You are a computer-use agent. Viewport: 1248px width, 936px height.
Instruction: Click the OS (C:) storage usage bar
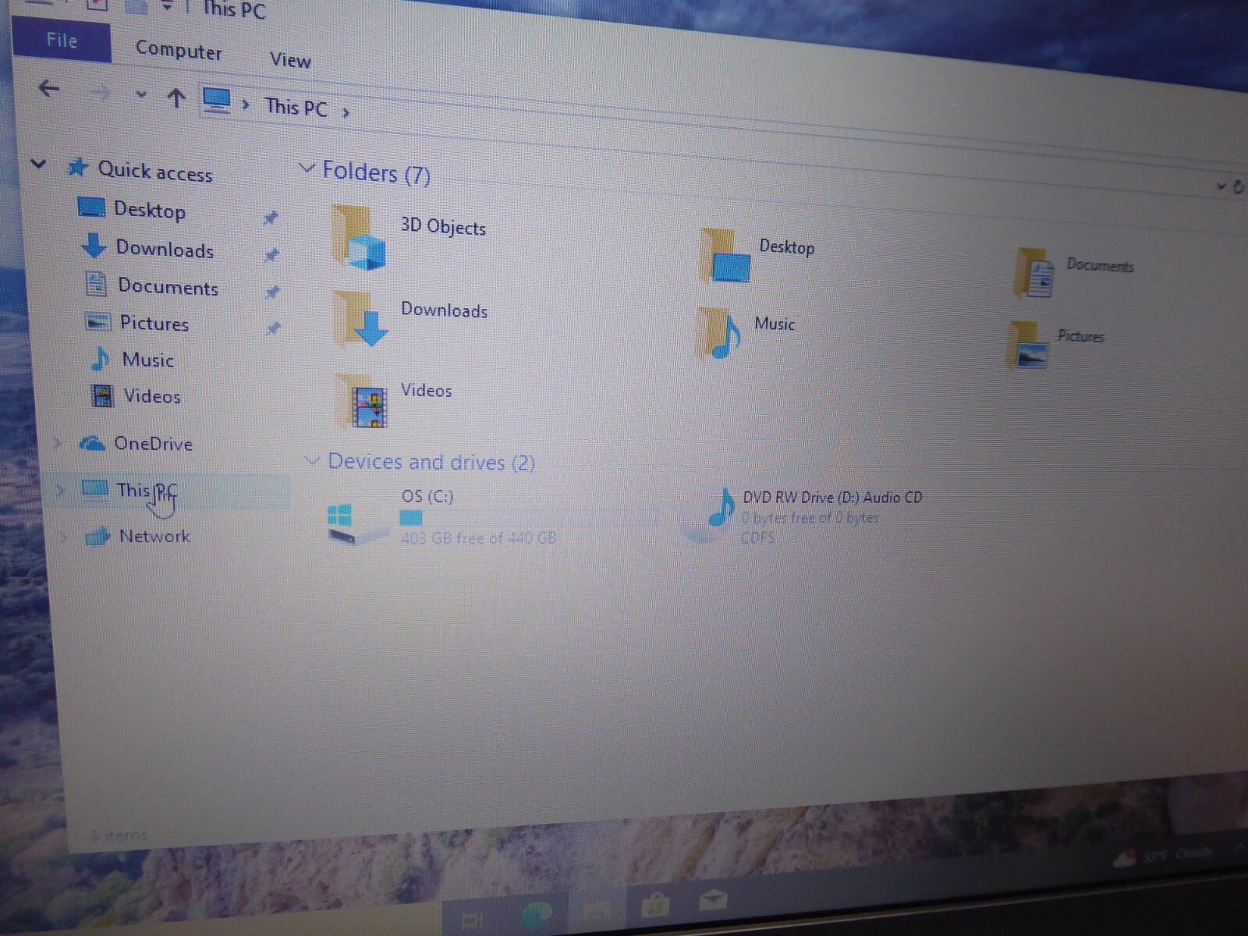click(529, 517)
